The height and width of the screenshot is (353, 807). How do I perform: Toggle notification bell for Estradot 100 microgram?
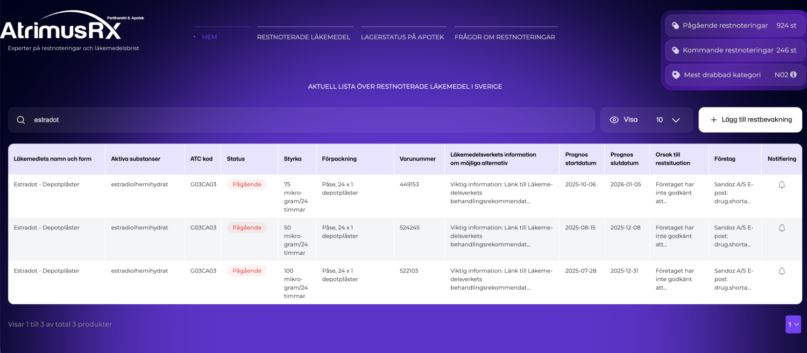click(782, 271)
